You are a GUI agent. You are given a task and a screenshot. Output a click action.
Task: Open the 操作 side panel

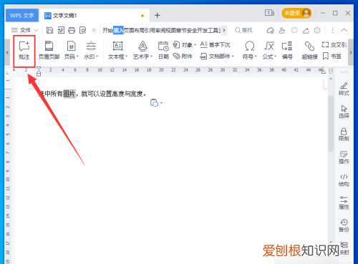click(344, 157)
